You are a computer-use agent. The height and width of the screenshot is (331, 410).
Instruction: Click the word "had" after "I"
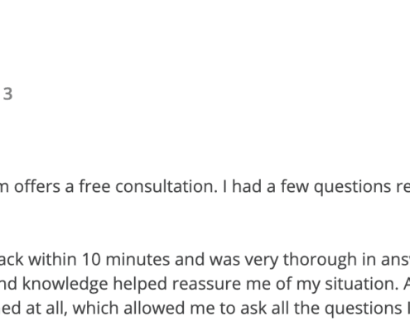pyautogui.click(x=247, y=186)
